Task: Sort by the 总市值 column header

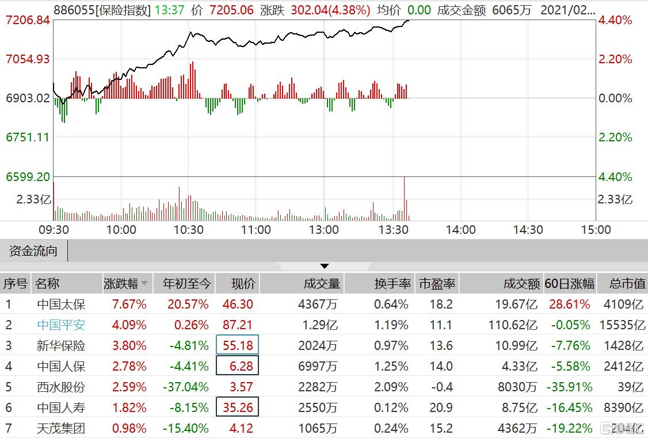Action: [622, 283]
